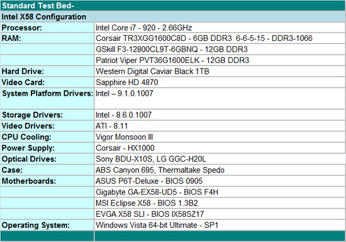
Task: Click the Vigor Monsoon III cooling entry
Action: (124, 137)
